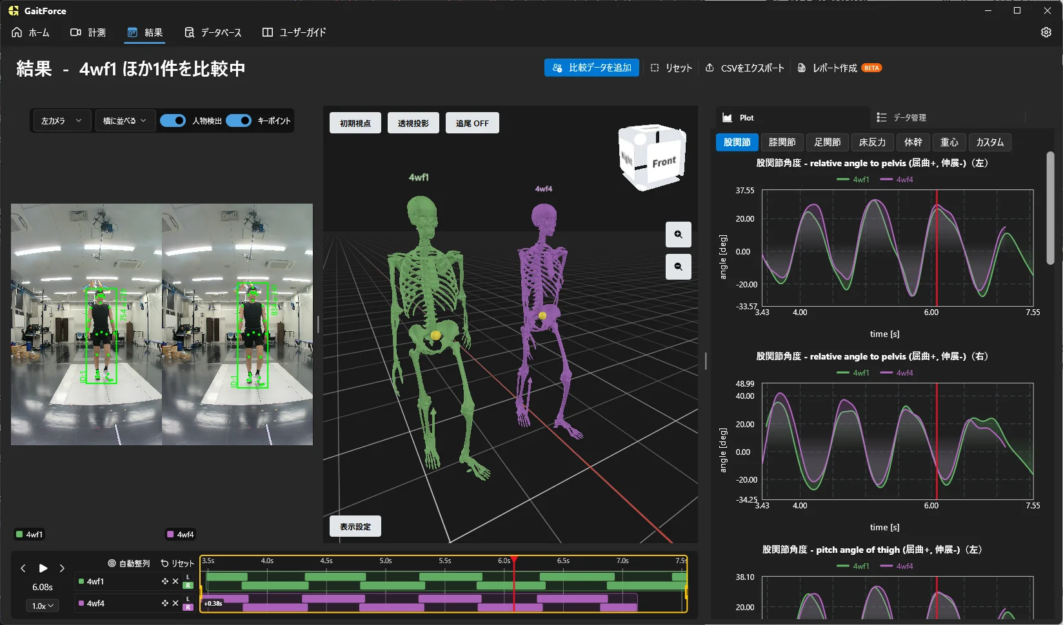Click the Front face of the view cube

[x=664, y=162]
